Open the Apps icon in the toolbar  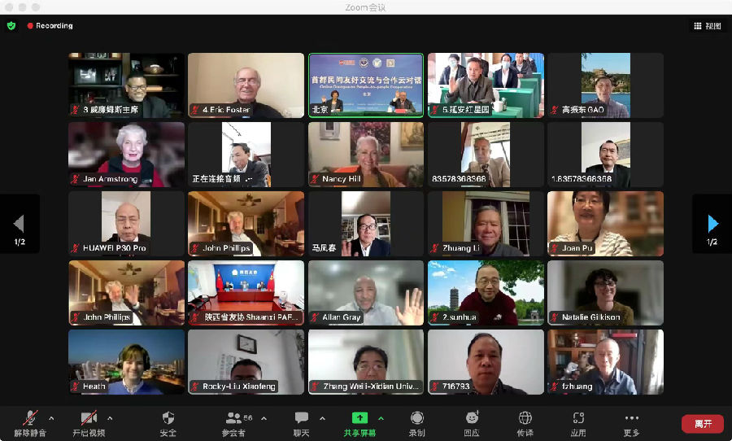click(x=578, y=418)
